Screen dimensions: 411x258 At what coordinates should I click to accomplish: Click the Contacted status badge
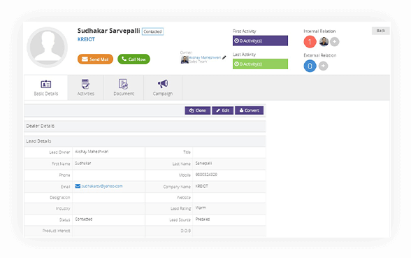[x=152, y=31]
